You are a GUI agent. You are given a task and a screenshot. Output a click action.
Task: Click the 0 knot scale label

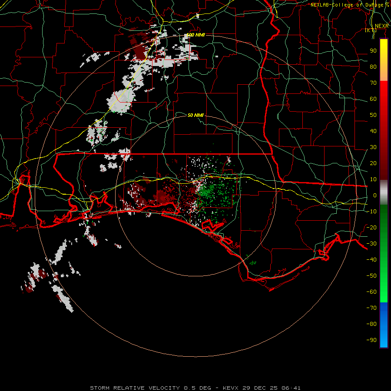pyautogui.click(x=375, y=195)
